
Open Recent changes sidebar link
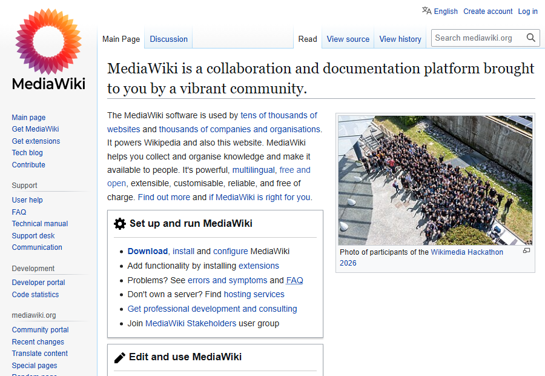click(38, 342)
